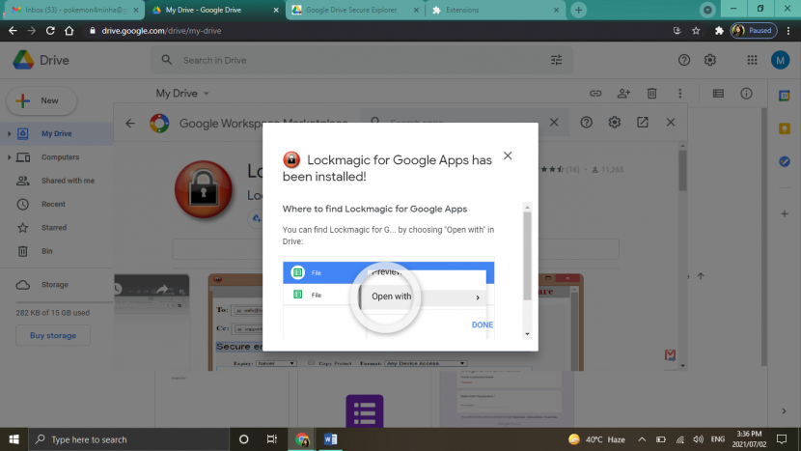Click the Search in Drive field
Viewport: 801px width, 451px height.
pos(363,60)
